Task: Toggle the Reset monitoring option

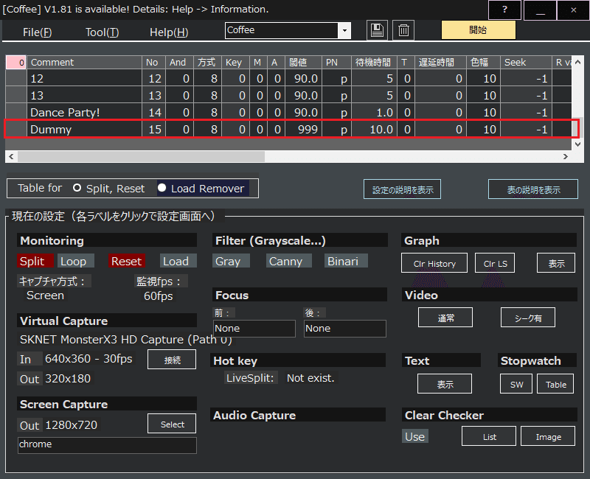Action: [127, 261]
